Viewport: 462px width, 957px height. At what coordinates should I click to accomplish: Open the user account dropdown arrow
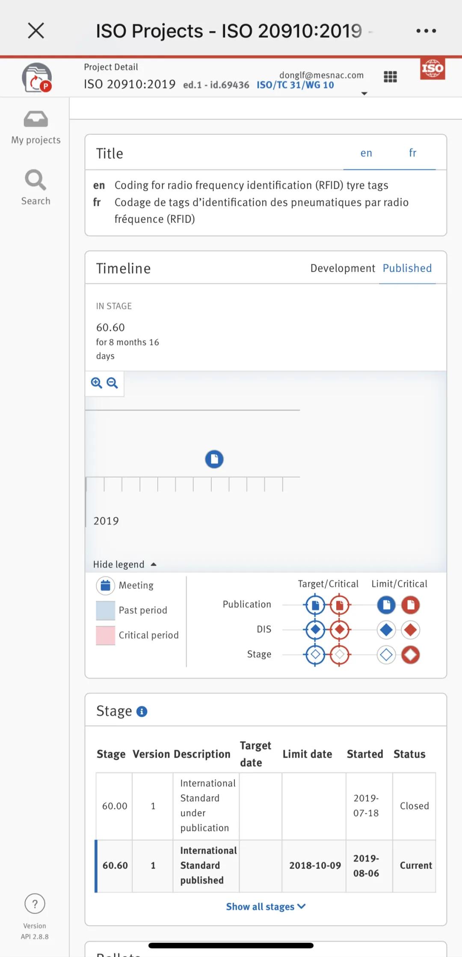pyautogui.click(x=364, y=93)
